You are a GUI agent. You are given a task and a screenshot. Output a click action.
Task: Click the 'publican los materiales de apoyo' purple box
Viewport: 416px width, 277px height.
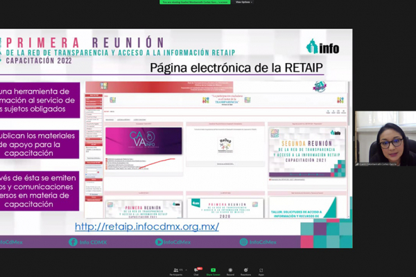click(x=40, y=144)
